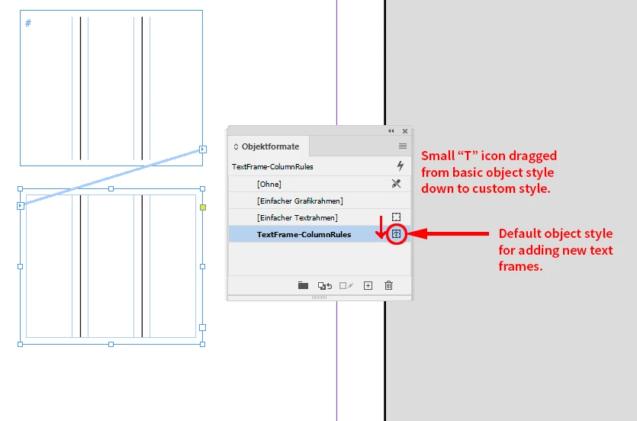
Task: Select the right-middle handle of the lower frame
Action: (203, 267)
